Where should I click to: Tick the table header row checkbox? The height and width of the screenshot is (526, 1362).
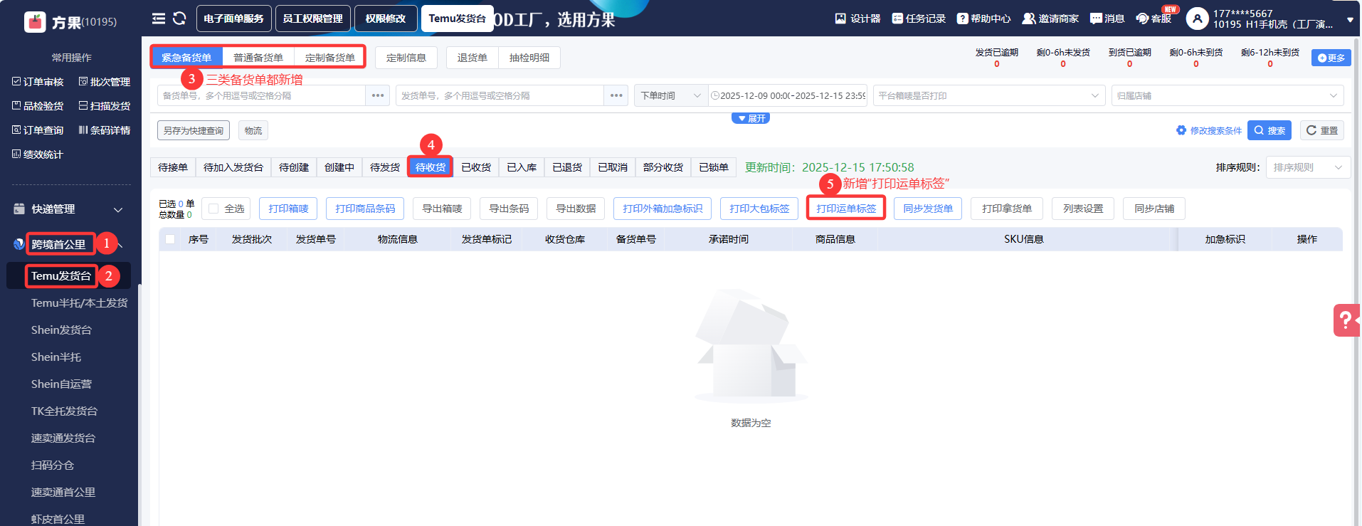point(170,239)
